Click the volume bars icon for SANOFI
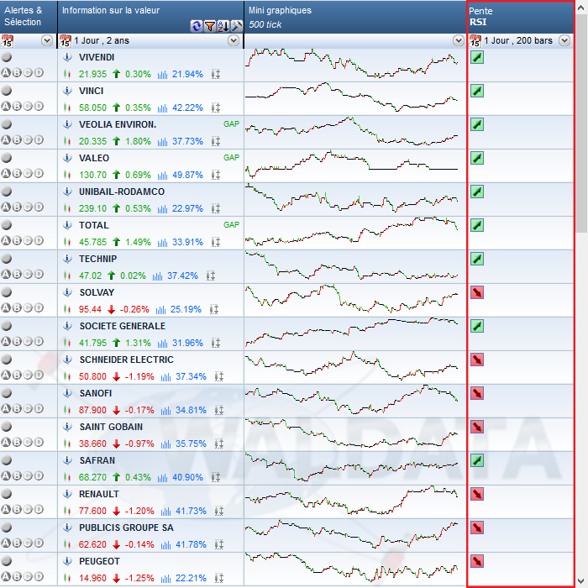The image size is (588, 588). [x=161, y=410]
